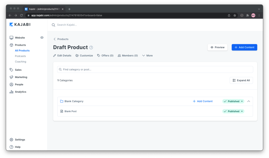The width and height of the screenshot is (269, 158).
Task: Open the Products section in sidebar
Action: pyautogui.click(x=20, y=45)
